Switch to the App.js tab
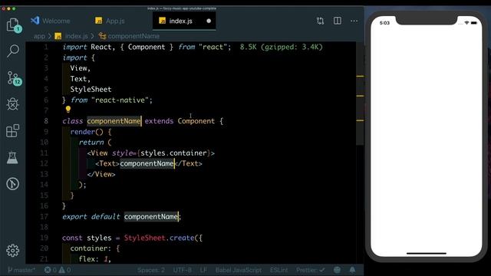 click(x=110, y=21)
